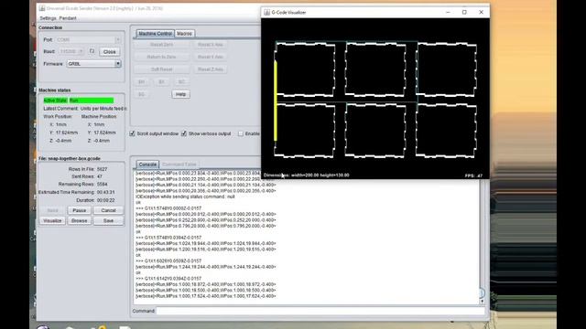Click the Soft Reset button
Image resolution: width=586 pixels, height=329 pixels.
tap(161, 69)
